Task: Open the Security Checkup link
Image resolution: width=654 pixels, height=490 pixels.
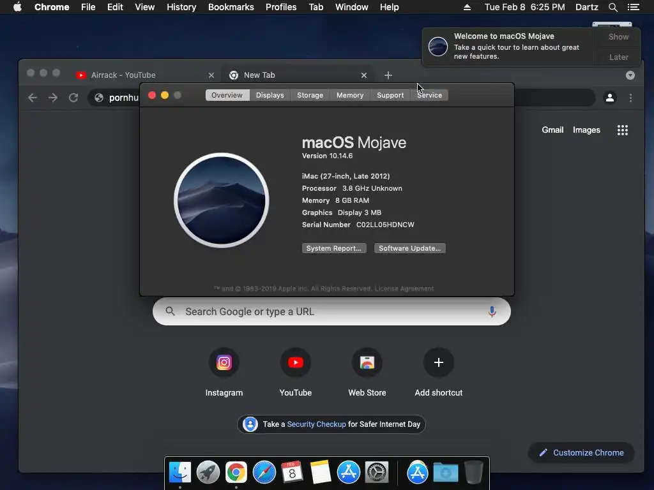Action: click(x=316, y=424)
